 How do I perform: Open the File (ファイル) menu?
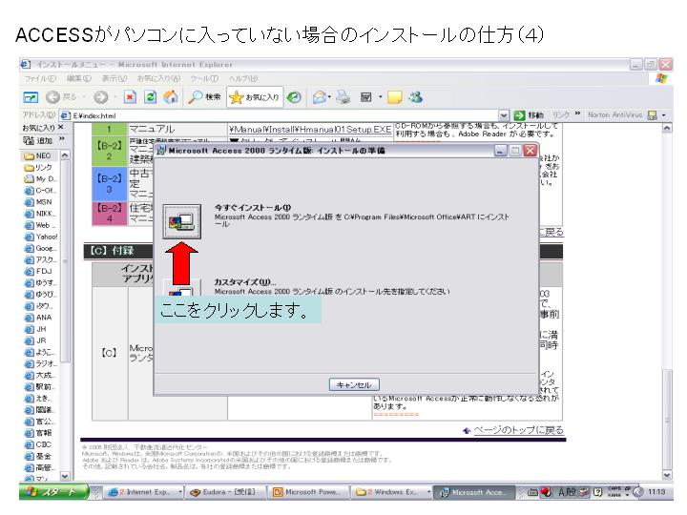pos(40,79)
